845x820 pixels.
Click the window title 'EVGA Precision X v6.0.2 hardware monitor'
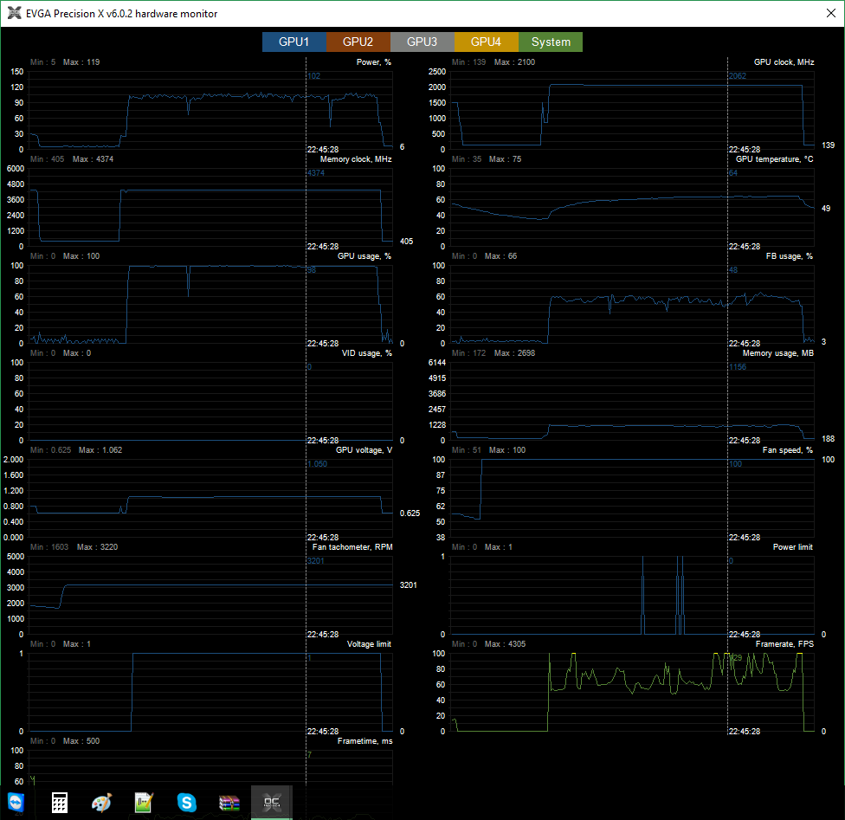point(122,14)
